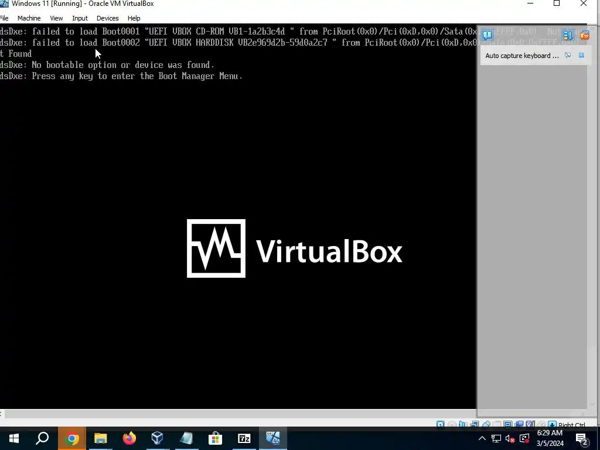Click the Right Ctrl host key label

click(x=572, y=425)
